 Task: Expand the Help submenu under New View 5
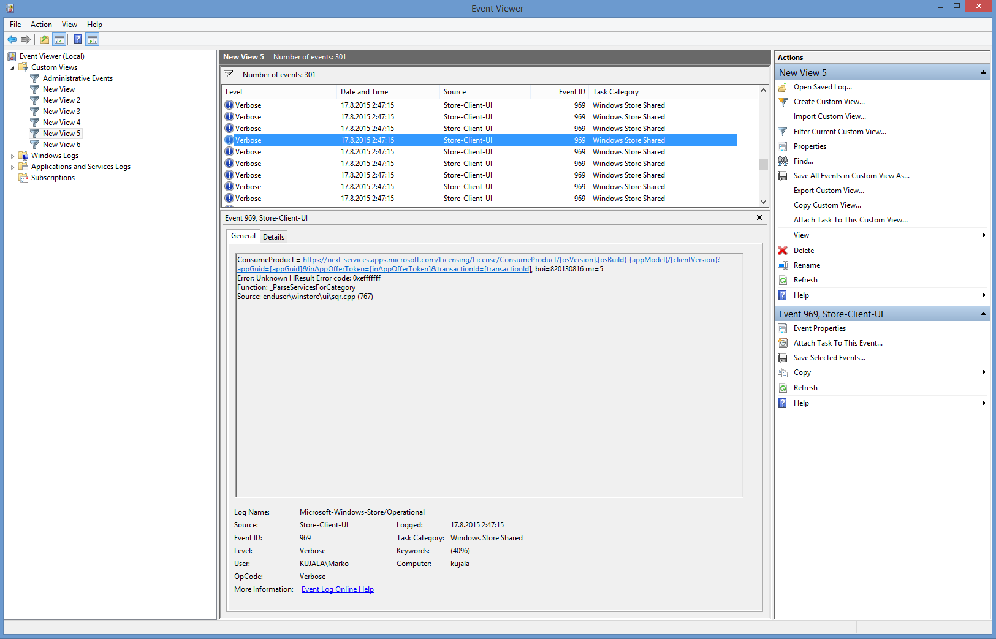[984, 295]
